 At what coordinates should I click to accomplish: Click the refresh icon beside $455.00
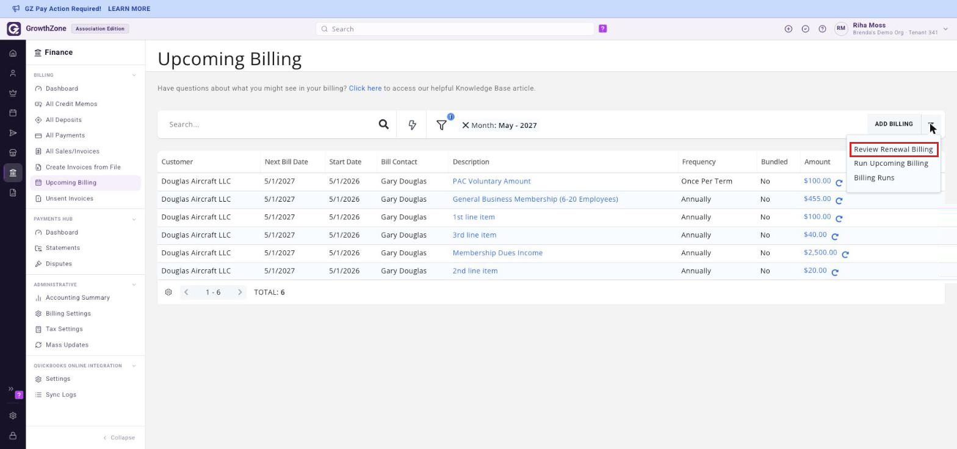point(839,200)
